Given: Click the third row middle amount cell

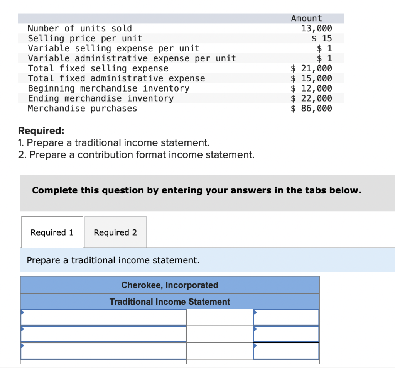Looking at the screenshot, I should (x=219, y=351).
